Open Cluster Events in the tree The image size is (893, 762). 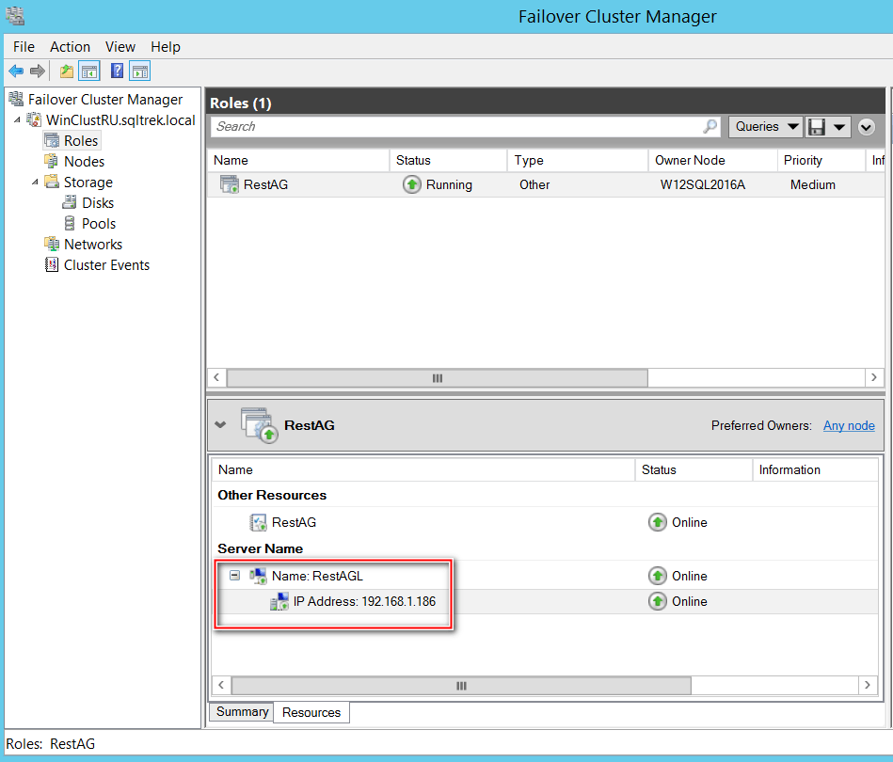coord(106,265)
